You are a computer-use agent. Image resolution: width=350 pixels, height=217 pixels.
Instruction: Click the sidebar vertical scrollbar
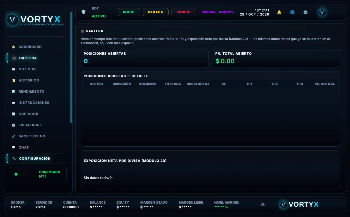pos(71,68)
